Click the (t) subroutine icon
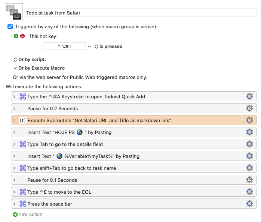This screenshot has height=222, width=261. pyautogui.click(x=23, y=121)
